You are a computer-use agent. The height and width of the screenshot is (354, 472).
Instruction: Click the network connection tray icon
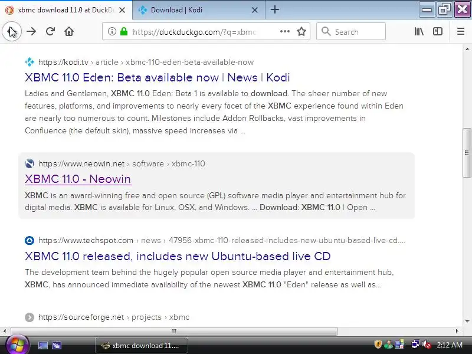click(x=415, y=344)
